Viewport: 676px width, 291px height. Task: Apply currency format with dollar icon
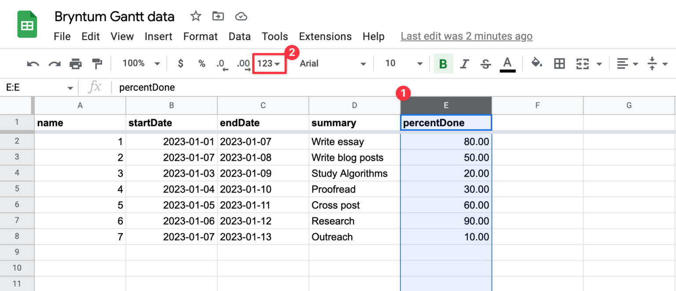click(180, 63)
